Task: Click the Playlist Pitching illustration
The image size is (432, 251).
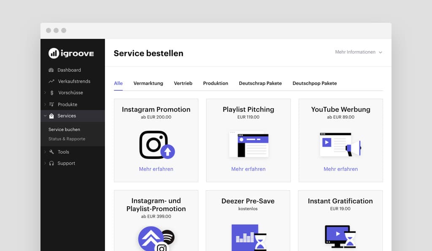Action: coord(248,144)
